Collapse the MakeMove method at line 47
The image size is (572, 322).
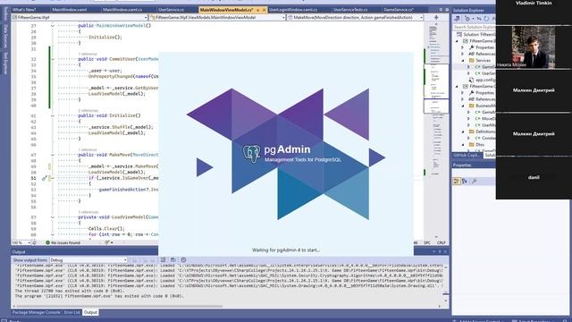click(53, 155)
